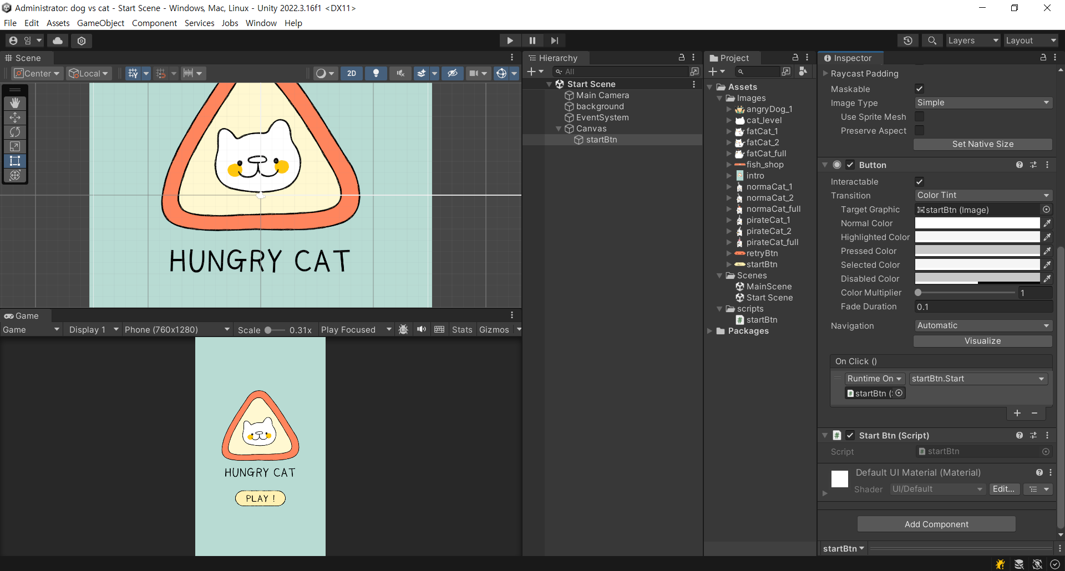Viewport: 1065px width, 571px height.
Task: Toggle scene visibility eye icon
Action: 453,73
